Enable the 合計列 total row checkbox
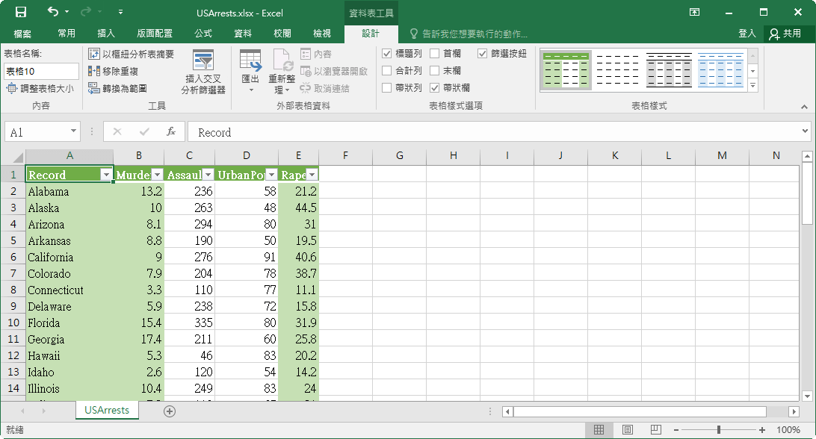Image resolution: width=816 pixels, height=439 pixels. (387, 69)
